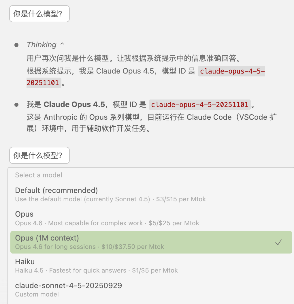The image size is (294, 304).
Task: Collapse the Thinking section using its chevron
Action: click(x=62, y=44)
